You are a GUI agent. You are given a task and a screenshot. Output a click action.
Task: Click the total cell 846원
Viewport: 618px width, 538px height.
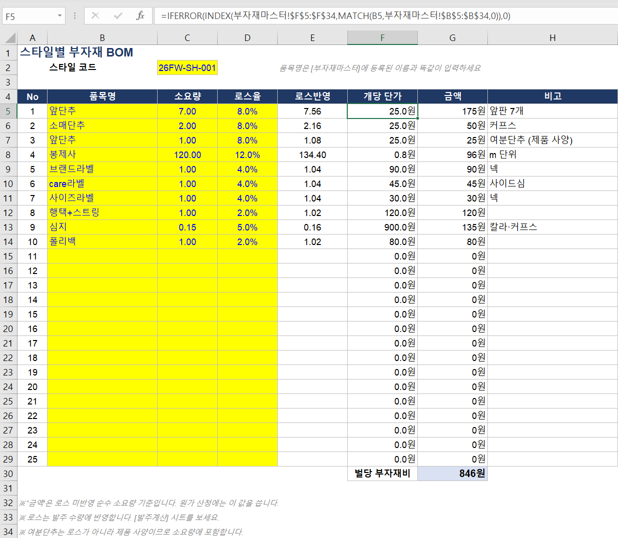[452, 473]
